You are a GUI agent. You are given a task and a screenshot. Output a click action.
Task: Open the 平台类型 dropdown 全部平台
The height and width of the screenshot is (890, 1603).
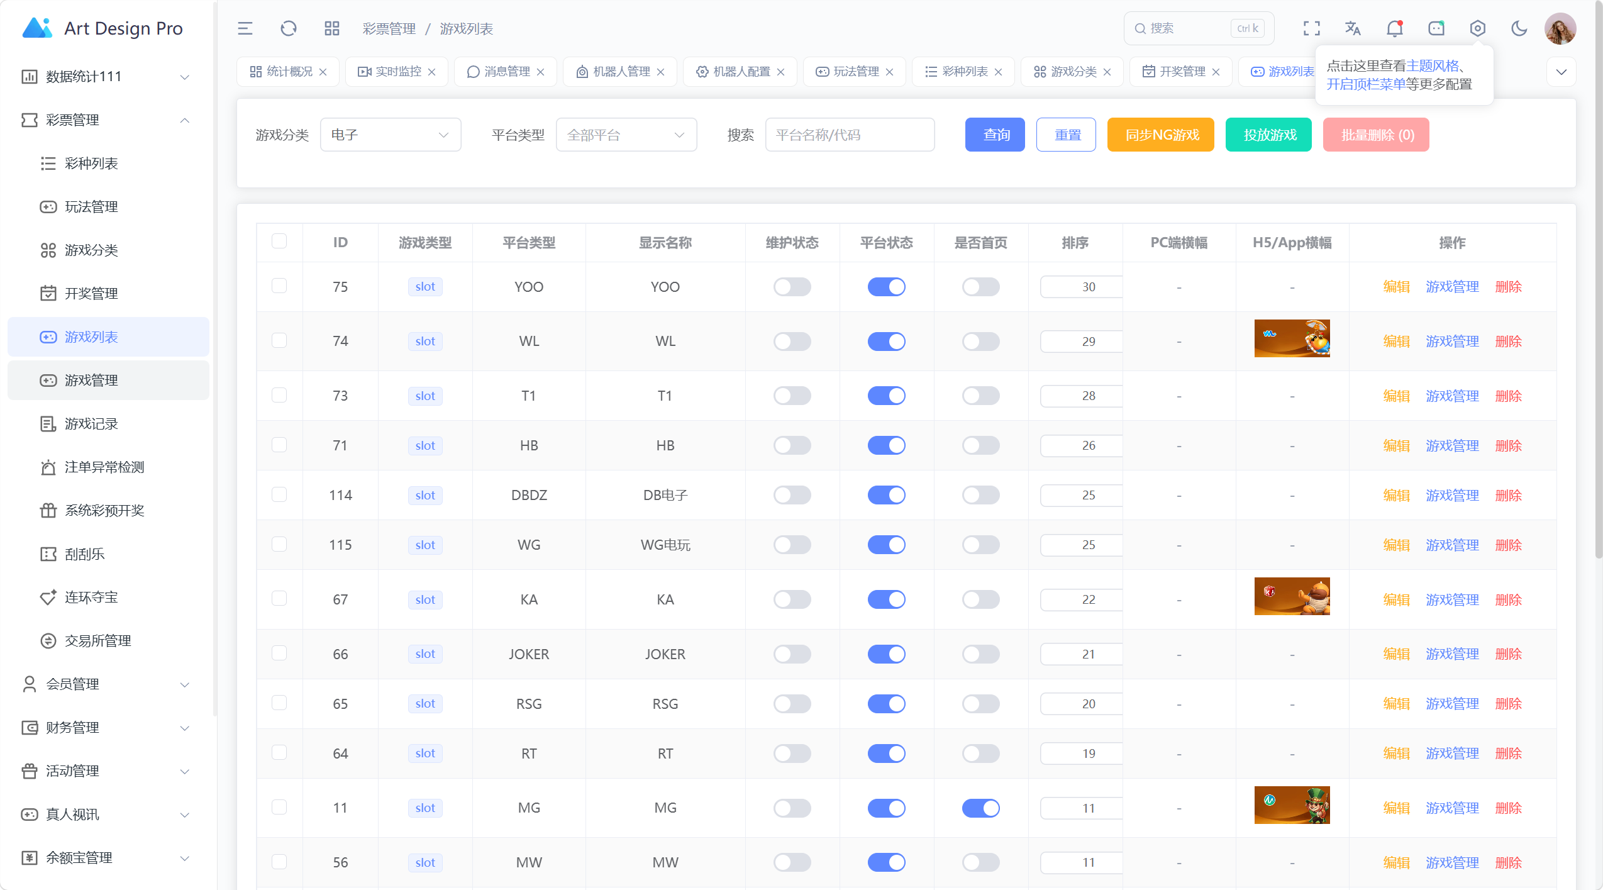tap(626, 135)
